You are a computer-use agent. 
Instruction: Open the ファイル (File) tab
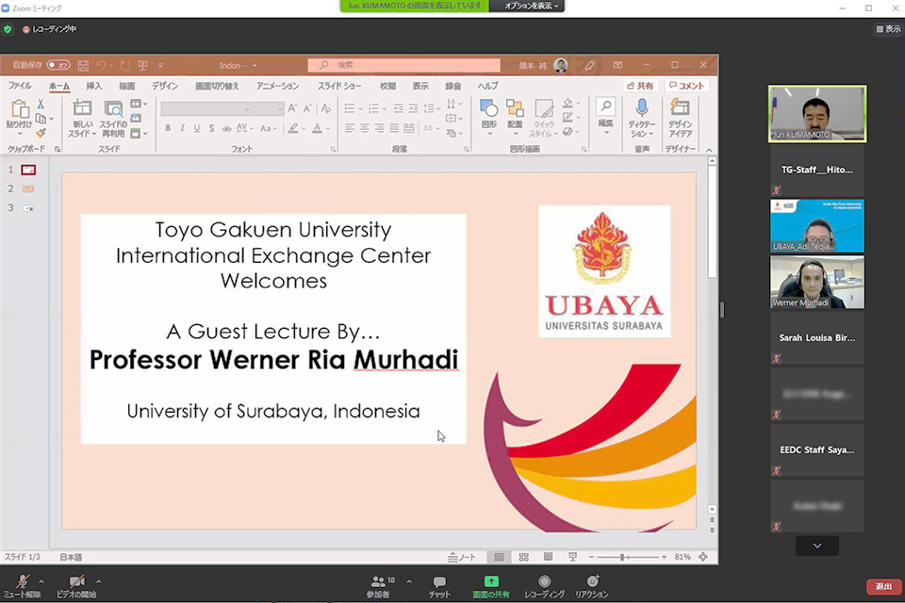(x=20, y=86)
